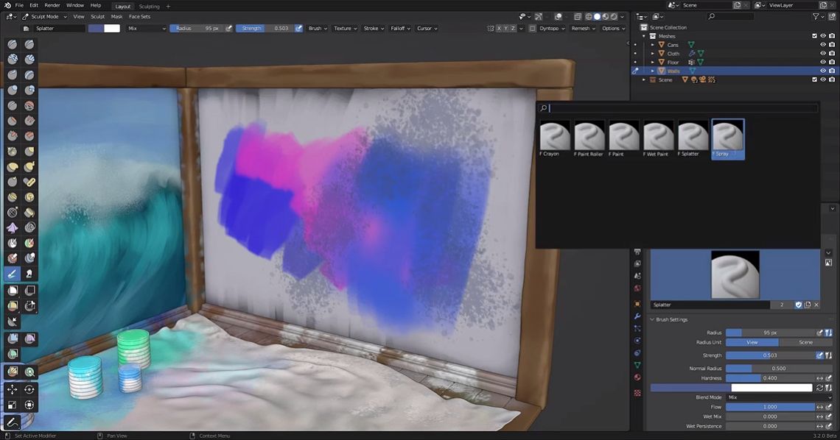
Task: Choose the F Wet Paint brush
Action: tap(658, 138)
